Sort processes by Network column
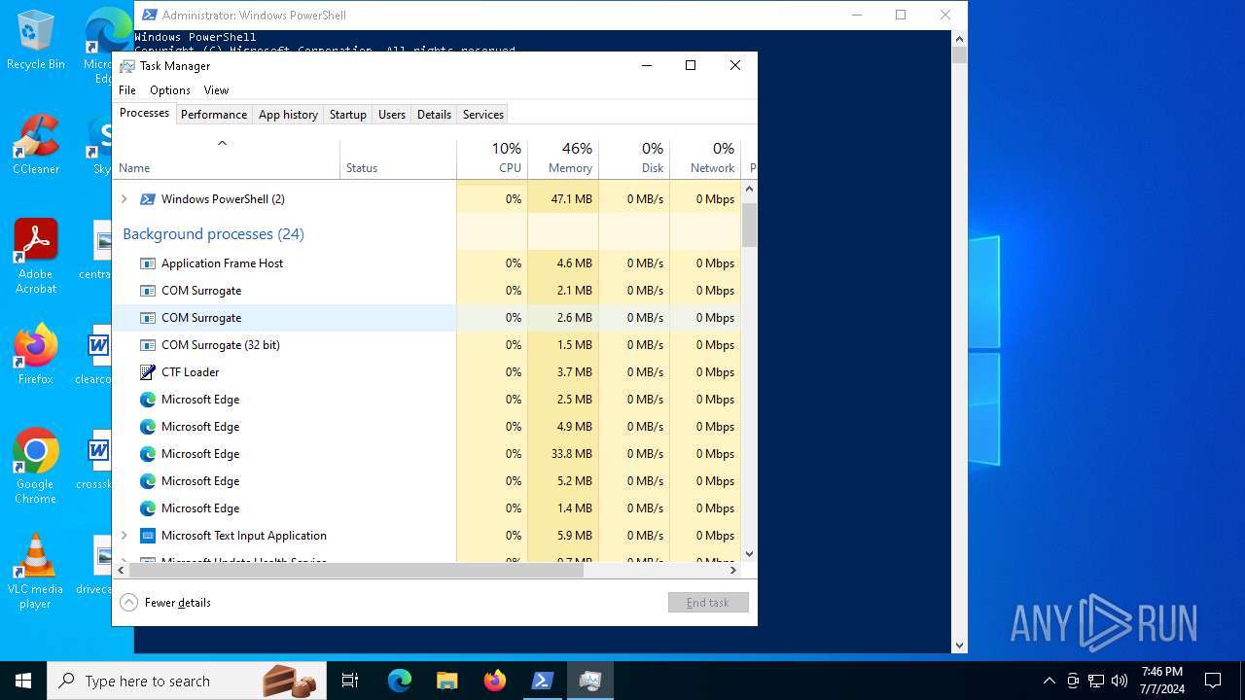1245x700 pixels. point(705,160)
